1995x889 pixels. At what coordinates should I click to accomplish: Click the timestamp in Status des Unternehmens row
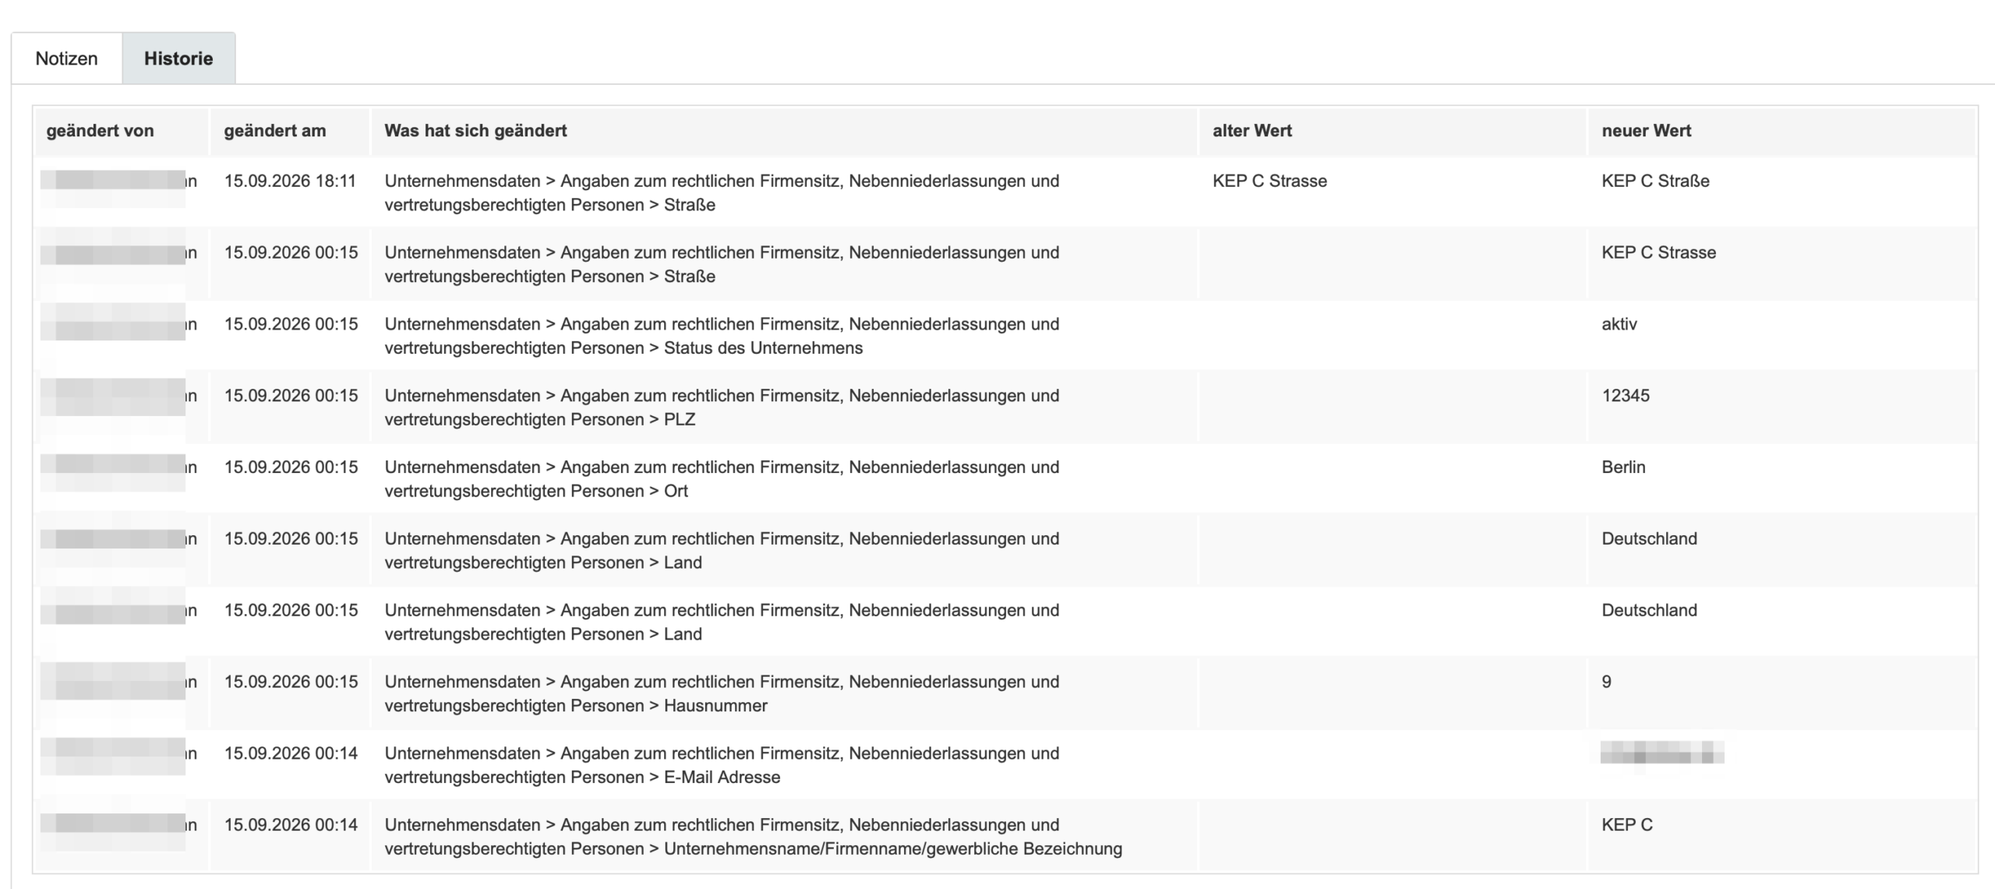291,324
